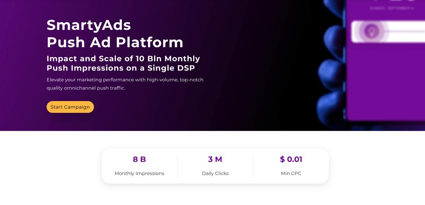Select the white push notification banner

click(388, 31)
